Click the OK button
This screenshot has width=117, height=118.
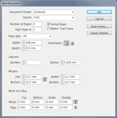pos(99,12)
